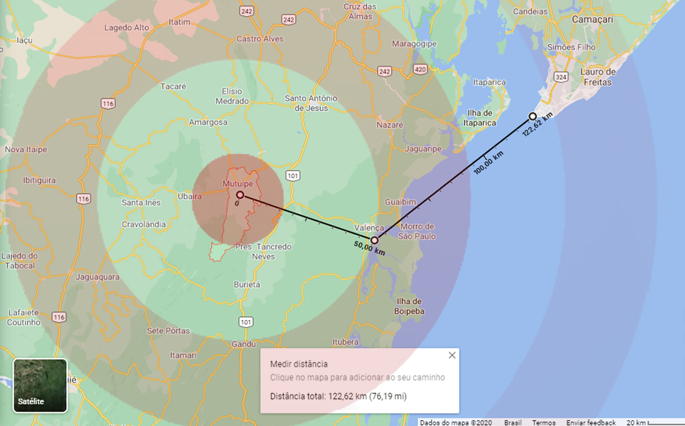The height and width of the screenshot is (426, 685).
Task: Click the 101 highway shield east of Mutuípe
Action: tap(293, 176)
